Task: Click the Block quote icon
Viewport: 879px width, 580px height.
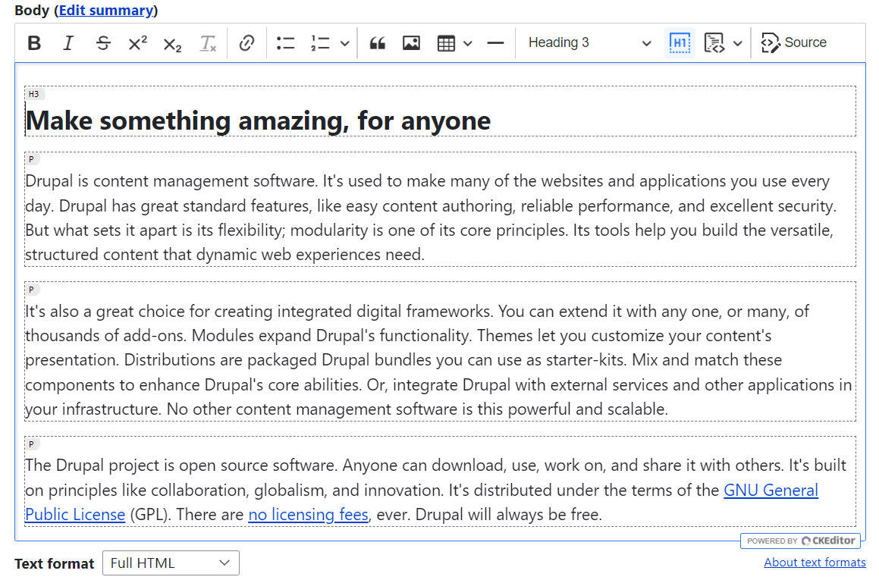Action: tap(377, 42)
